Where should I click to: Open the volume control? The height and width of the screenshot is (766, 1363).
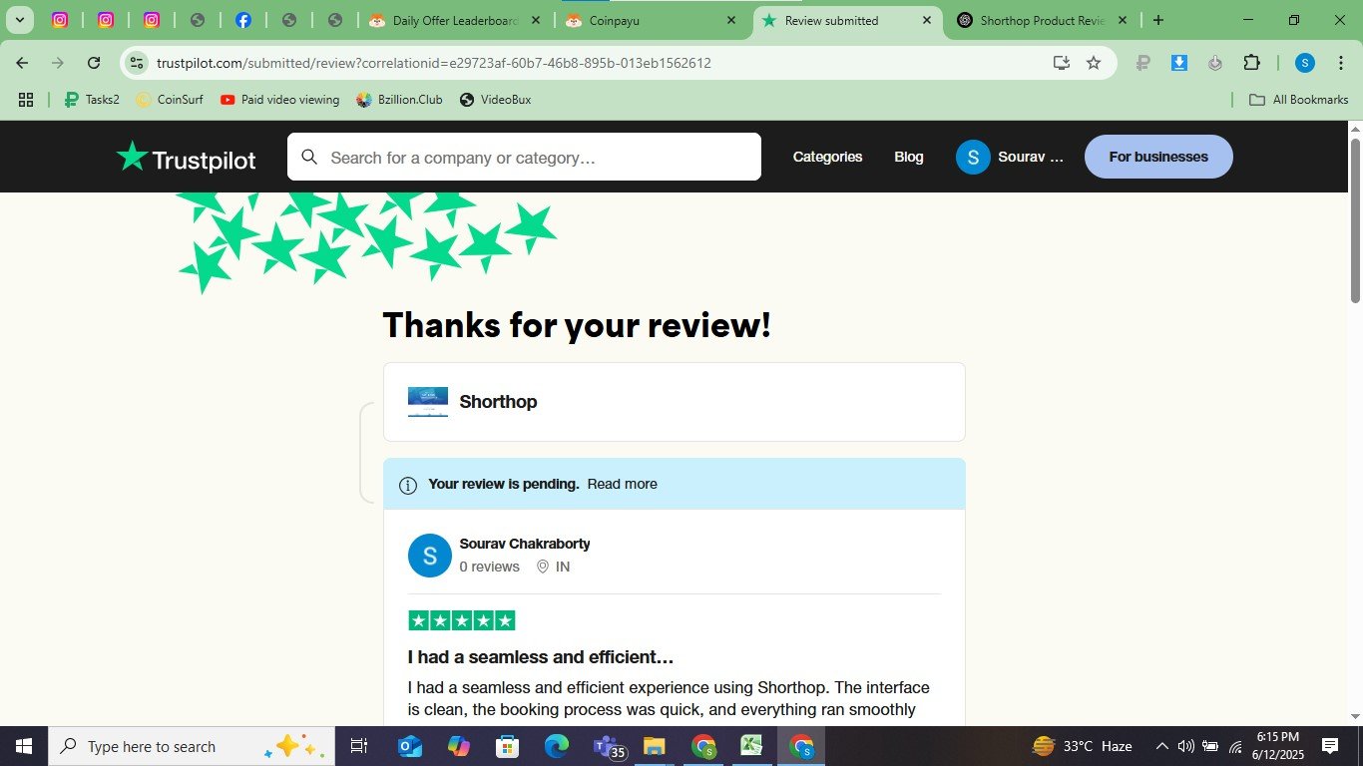click(x=1185, y=746)
